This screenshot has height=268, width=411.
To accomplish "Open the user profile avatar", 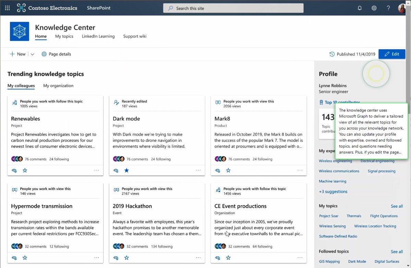I will tap(402, 8).
